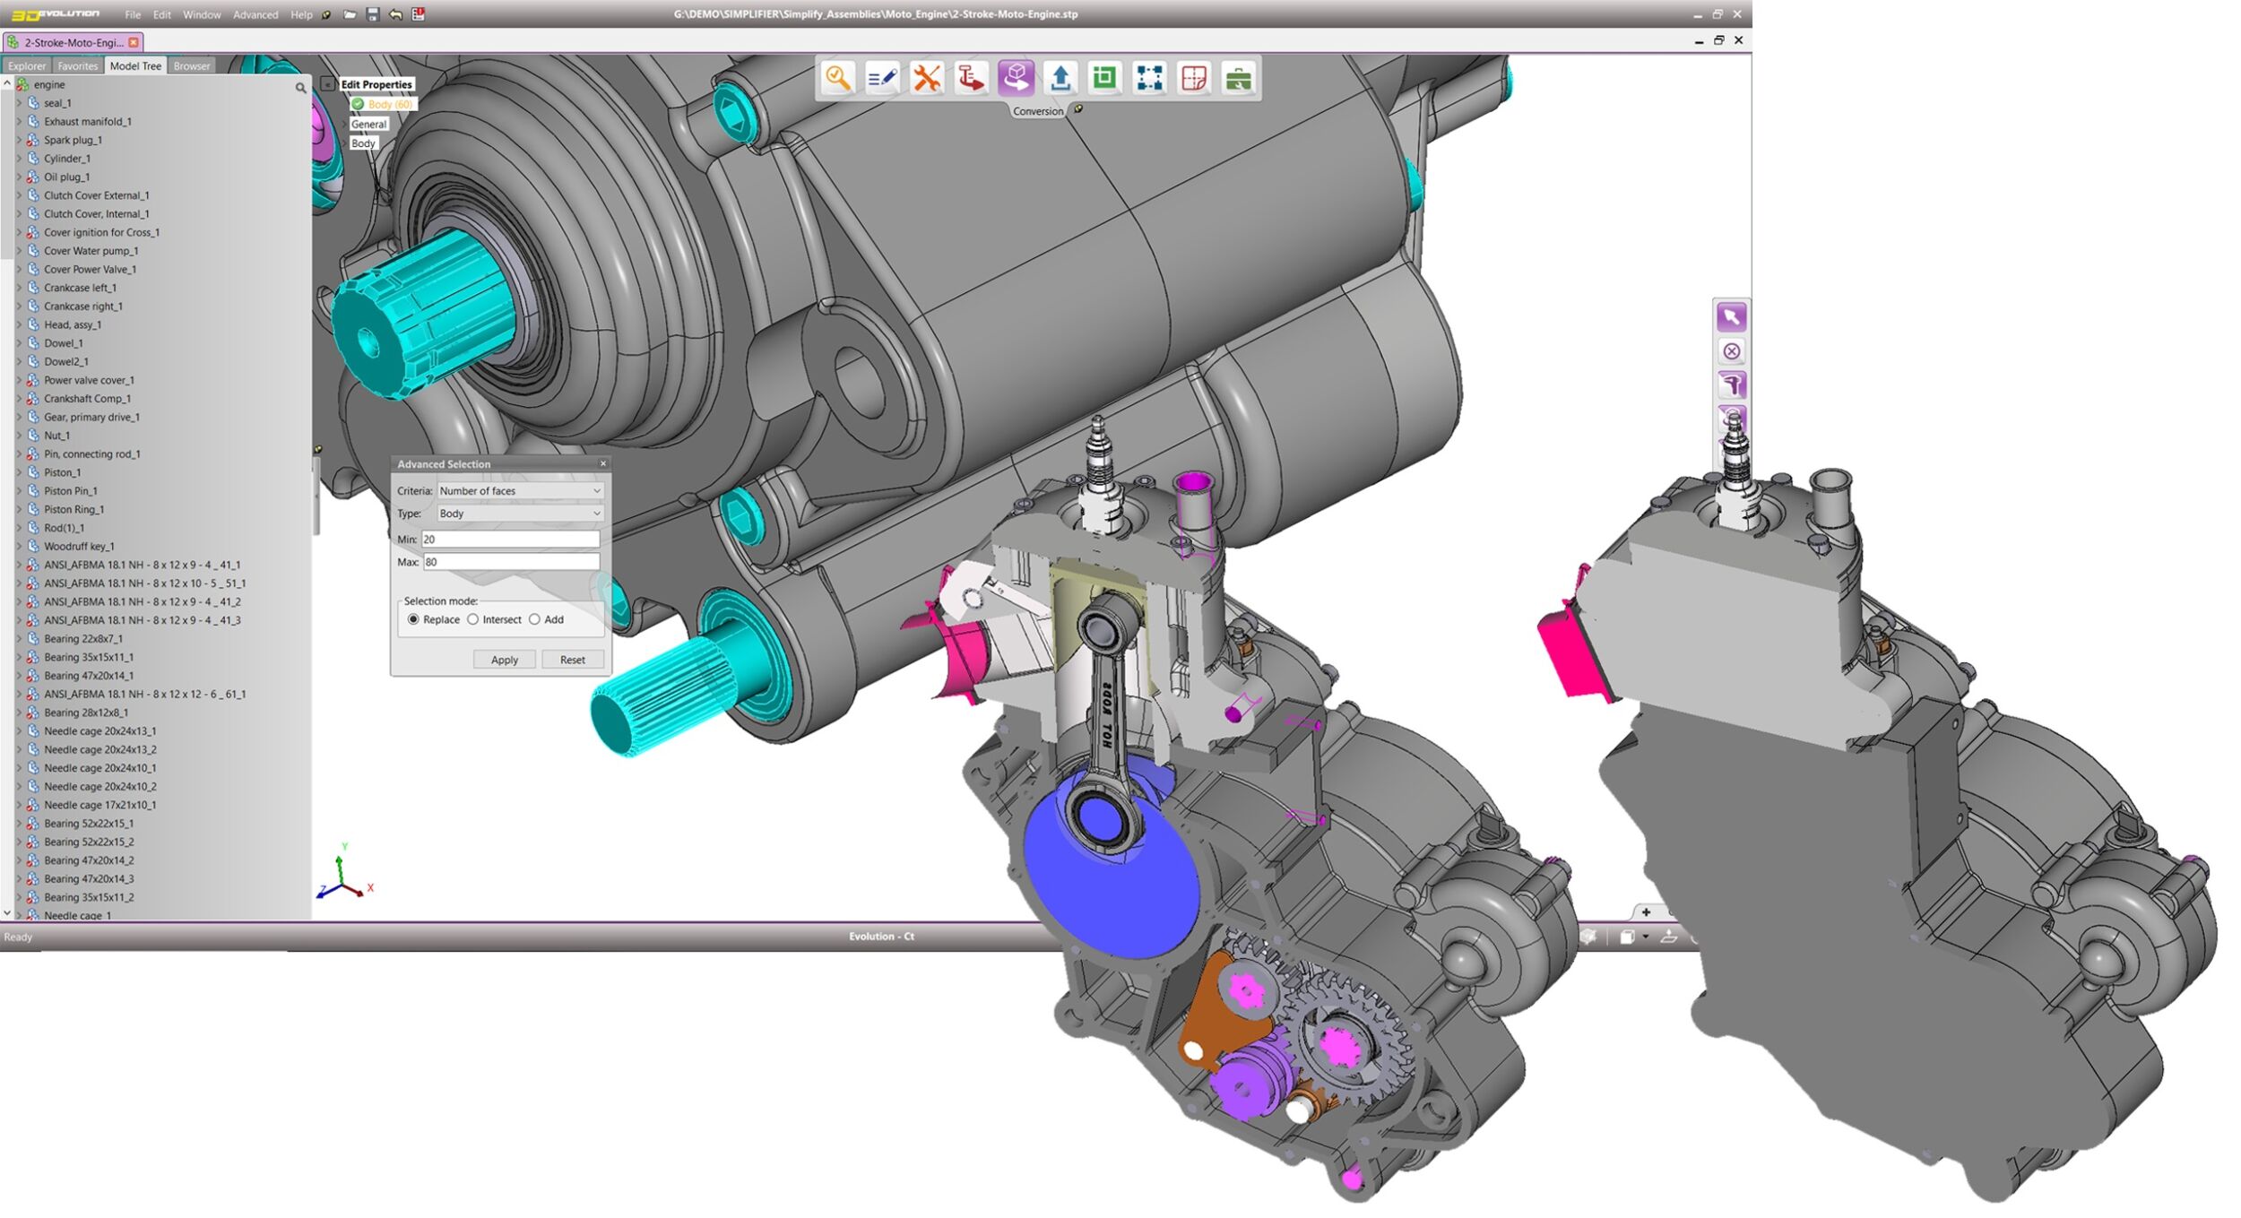Choose the Intersect selection mode
The height and width of the screenshot is (1218, 2241).
[x=473, y=619]
